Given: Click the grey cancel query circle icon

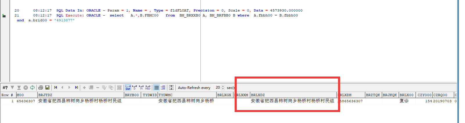Looking at the screenshot, I should point(26,87).
